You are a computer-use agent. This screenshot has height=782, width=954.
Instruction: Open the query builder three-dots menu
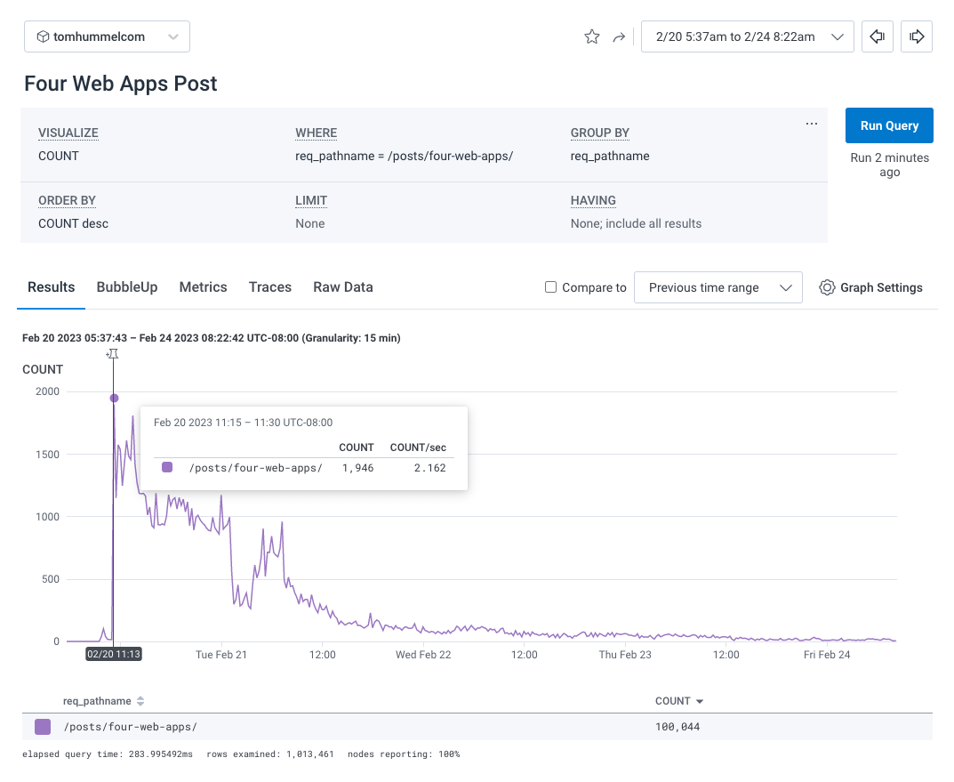pyautogui.click(x=811, y=124)
